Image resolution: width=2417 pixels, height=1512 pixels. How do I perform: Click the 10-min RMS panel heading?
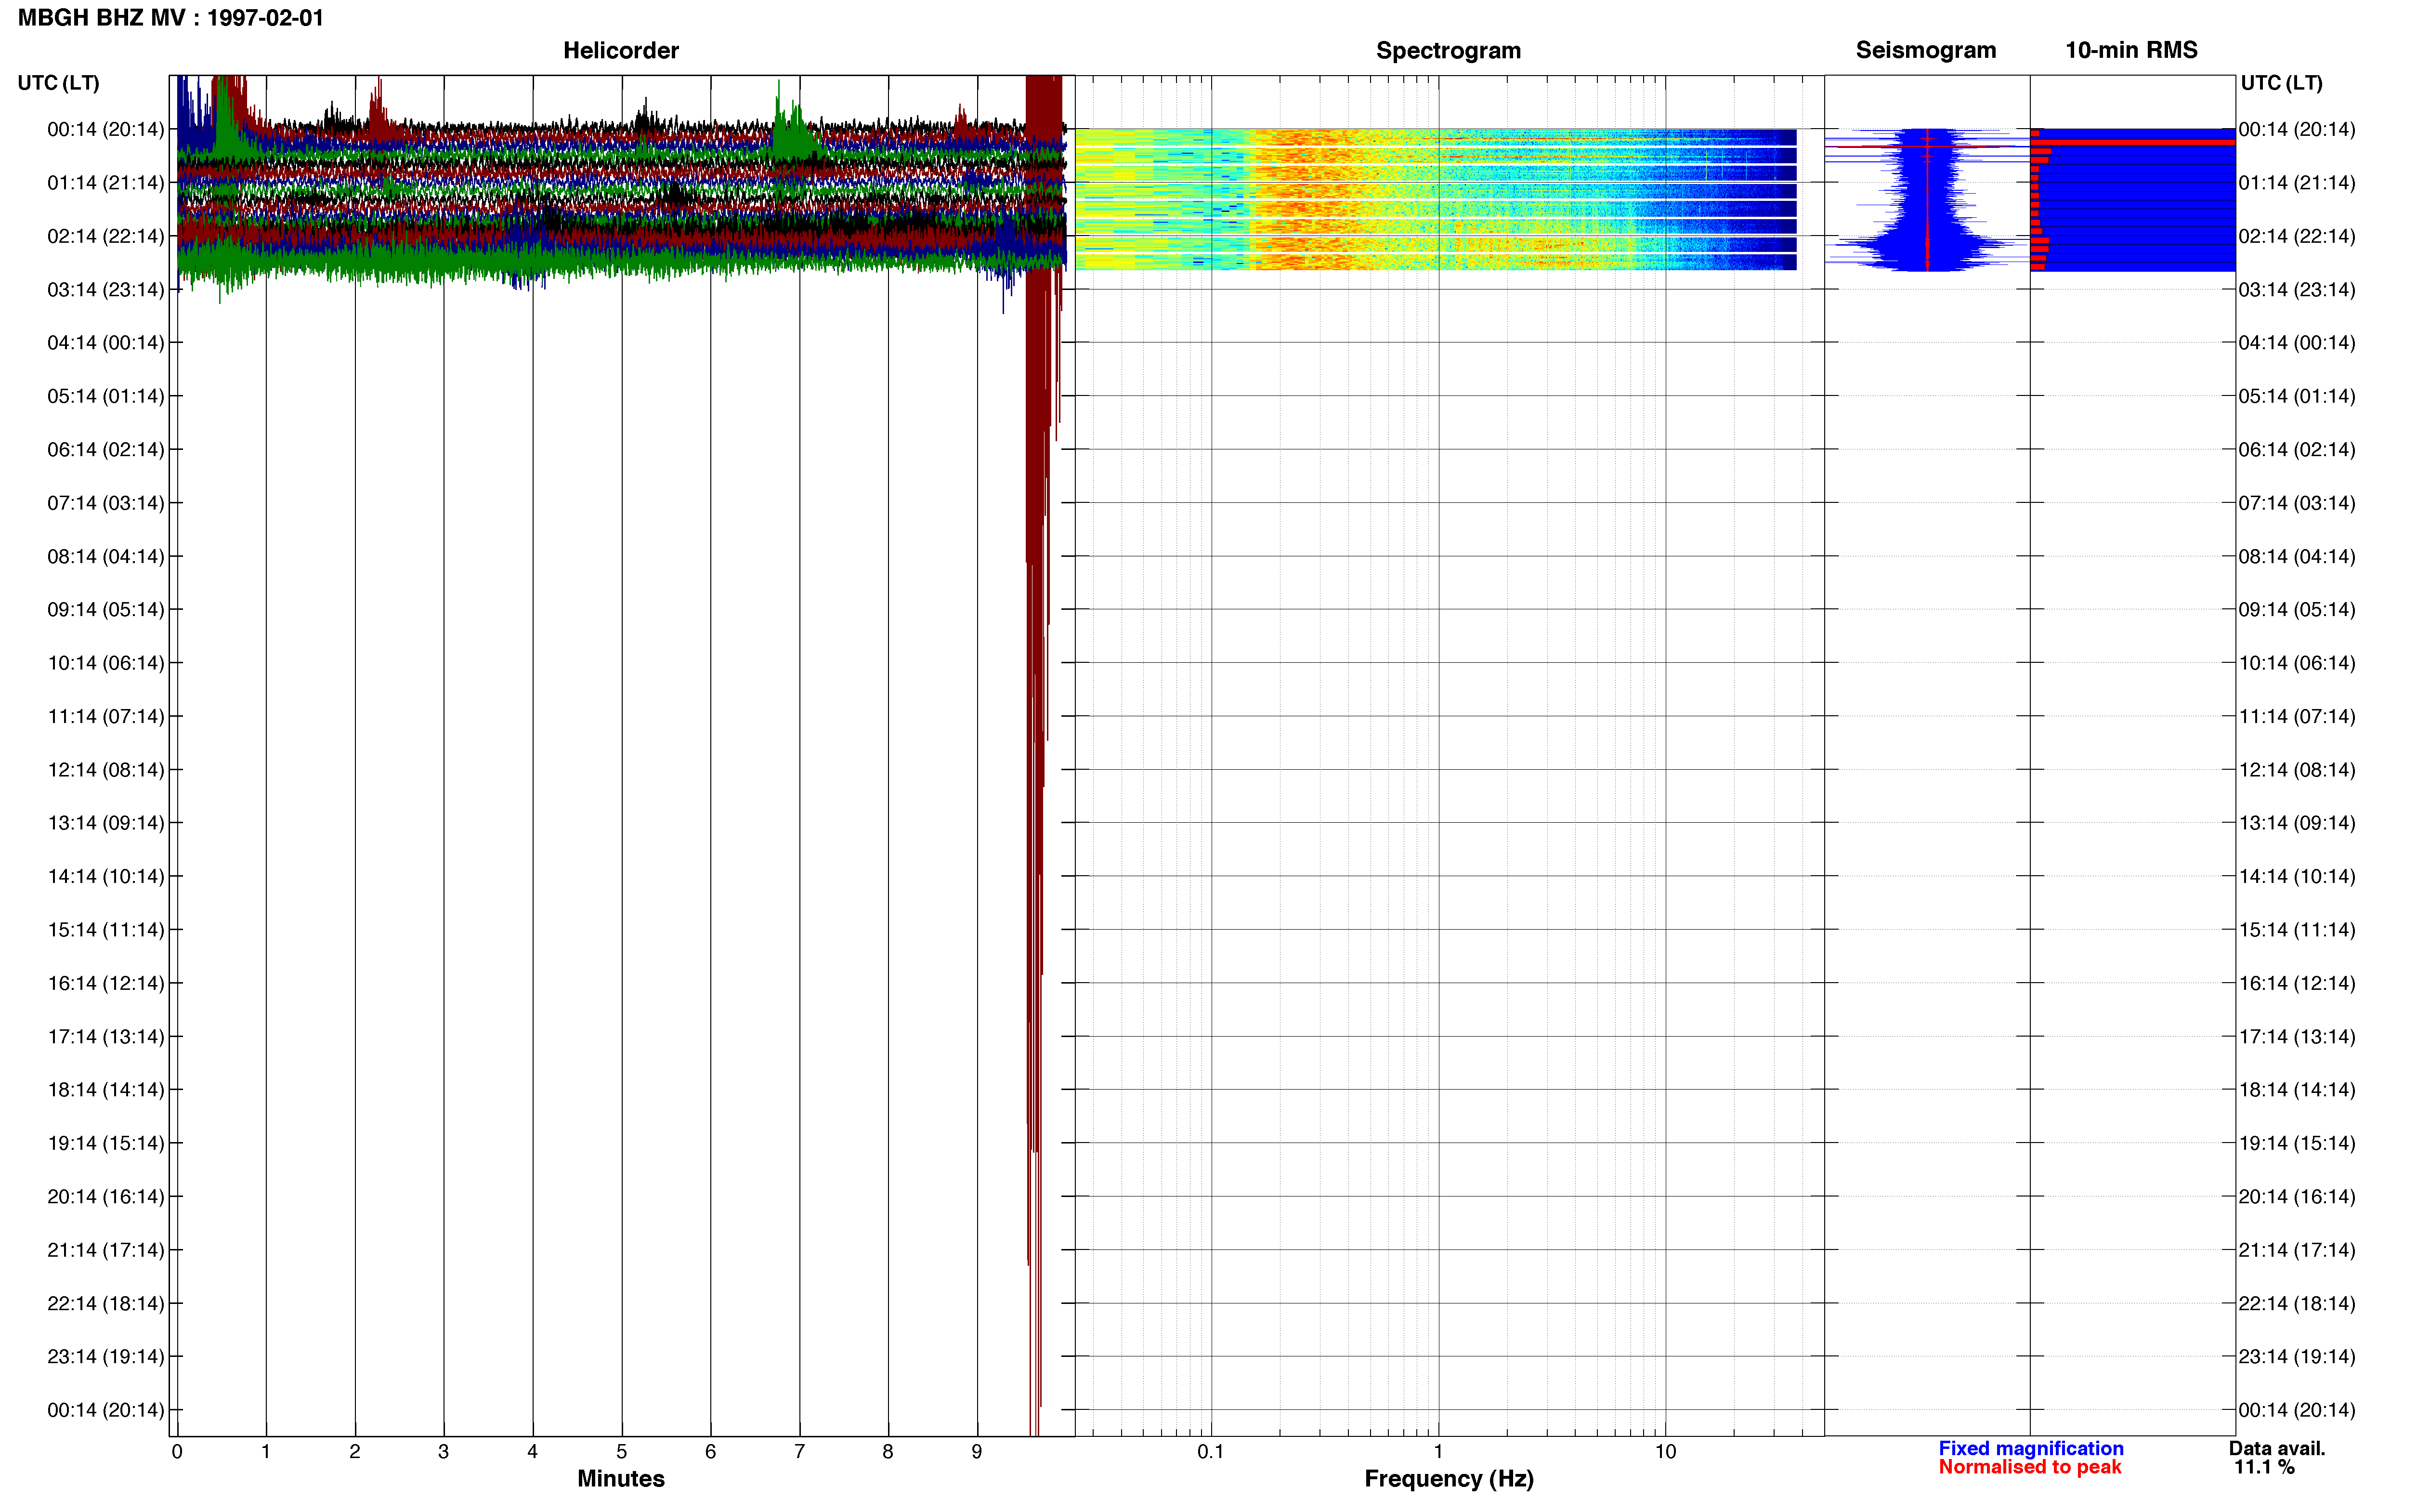(2131, 50)
